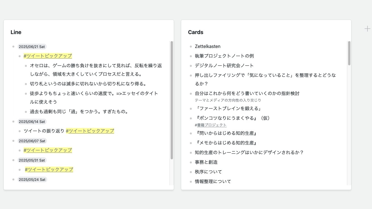The width and height of the screenshot is (372, 209).
Task: Click the bullet beside 2025/06/21 Sat
Action: (13, 47)
